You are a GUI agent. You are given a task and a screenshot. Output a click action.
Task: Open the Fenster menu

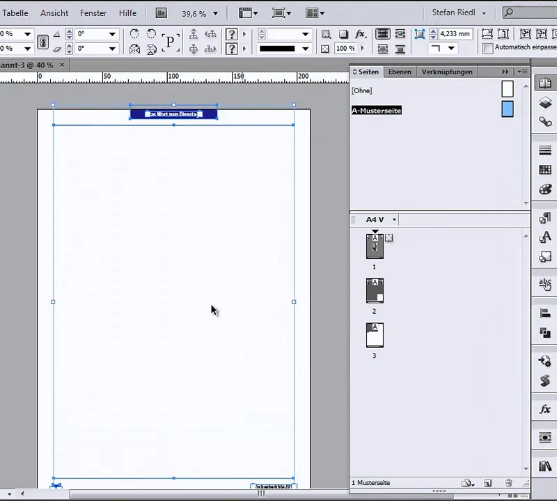[93, 13]
